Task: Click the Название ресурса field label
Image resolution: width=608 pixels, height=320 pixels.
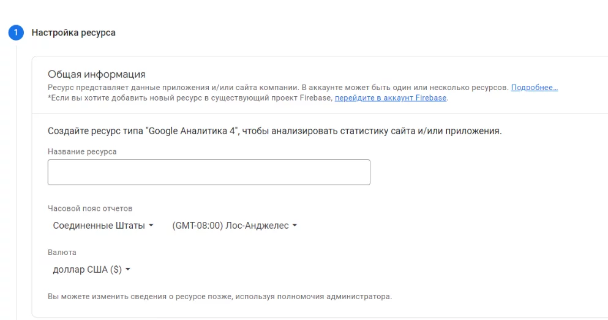Action: pos(82,151)
